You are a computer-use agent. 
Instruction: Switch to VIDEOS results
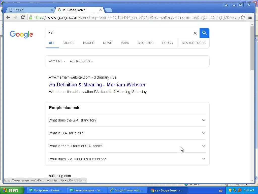69,43
